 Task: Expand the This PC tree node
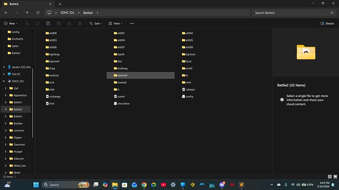(3, 74)
